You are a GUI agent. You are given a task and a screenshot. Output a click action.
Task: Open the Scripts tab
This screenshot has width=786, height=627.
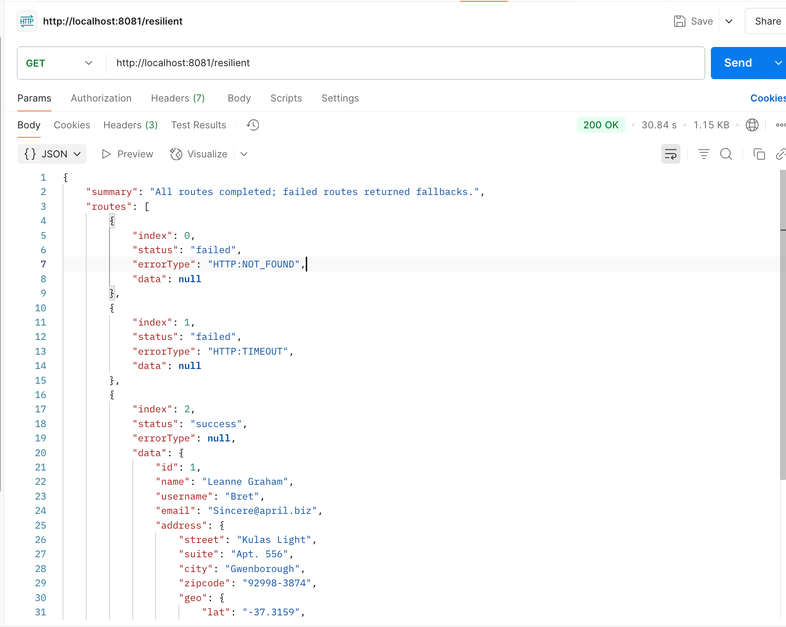click(x=286, y=98)
